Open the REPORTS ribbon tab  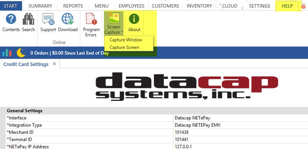pyautogui.click(x=73, y=6)
